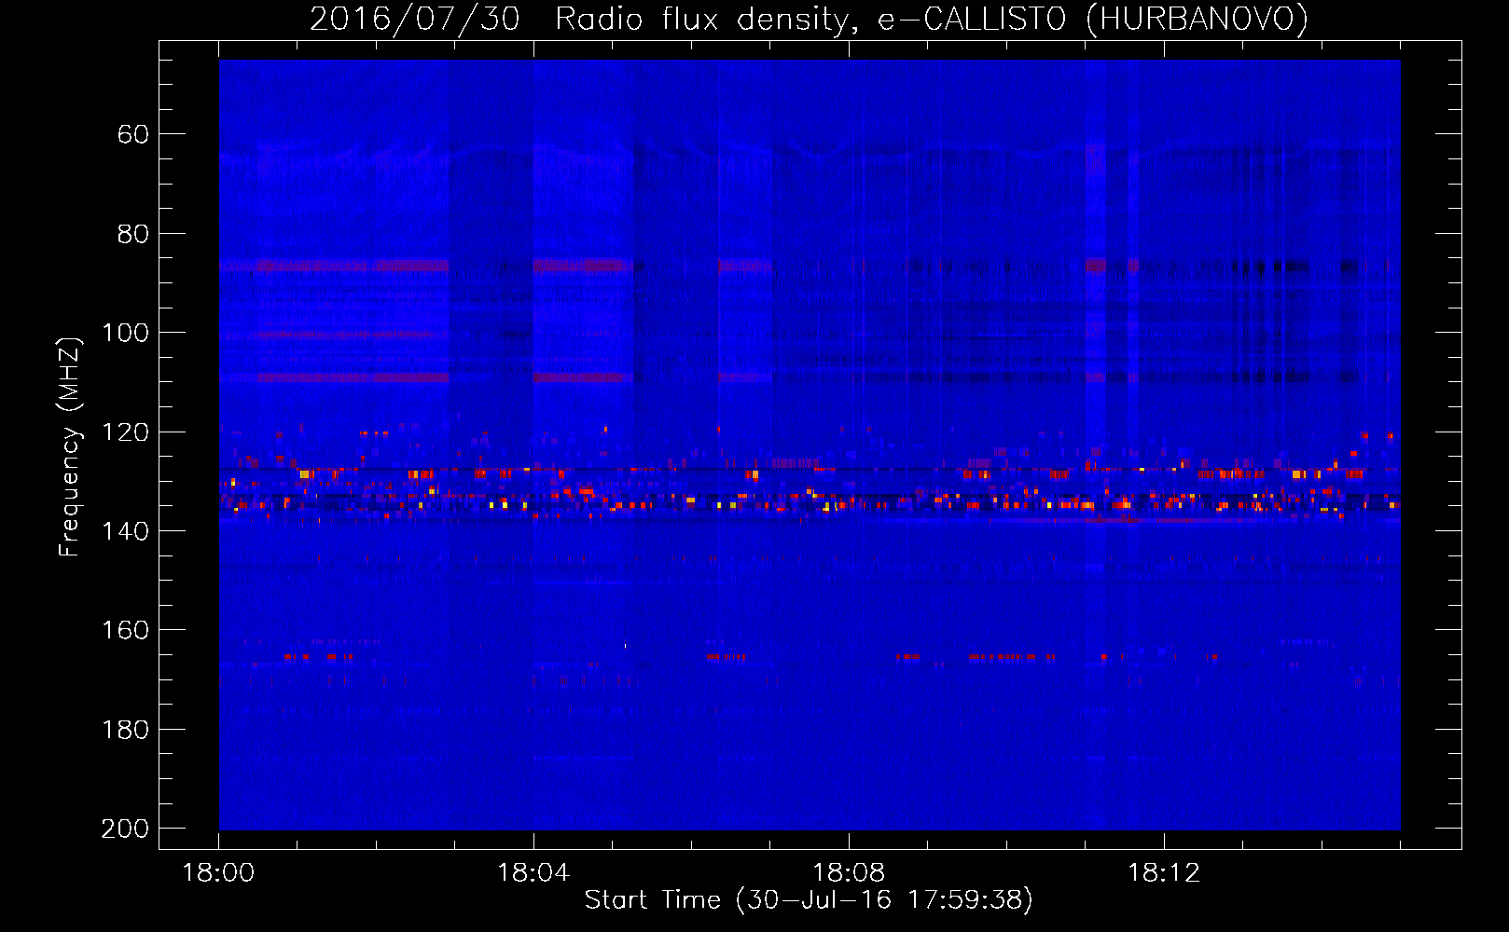1509x932 pixels.
Task: Click the 'Frequency (MHZ)' y-axis label
Action: tap(70, 446)
